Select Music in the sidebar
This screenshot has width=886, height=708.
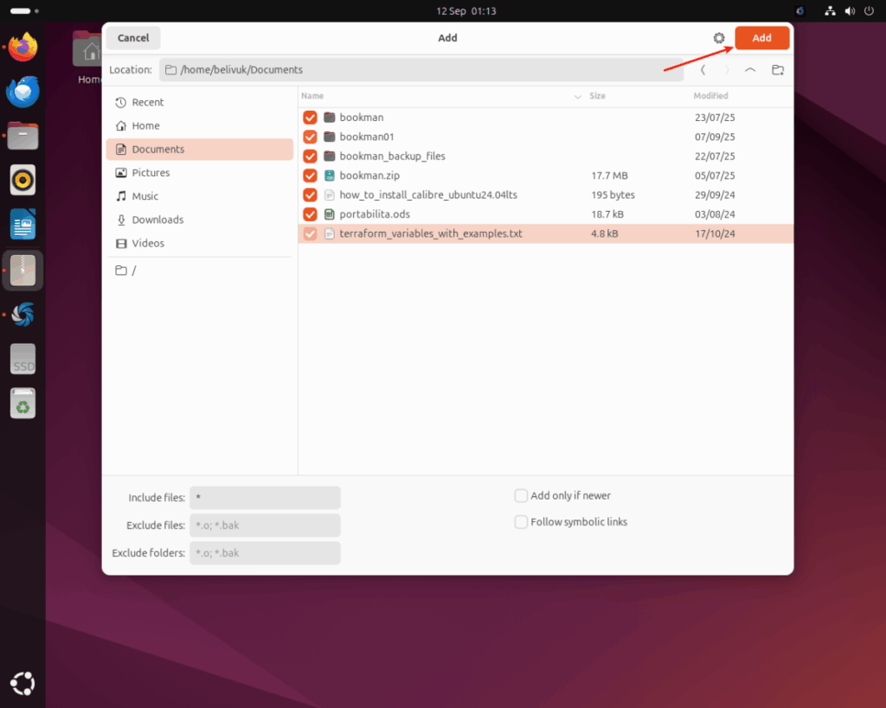coord(200,196)
